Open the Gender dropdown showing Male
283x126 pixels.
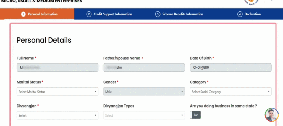pyautogui.click(x=144, y=92)
